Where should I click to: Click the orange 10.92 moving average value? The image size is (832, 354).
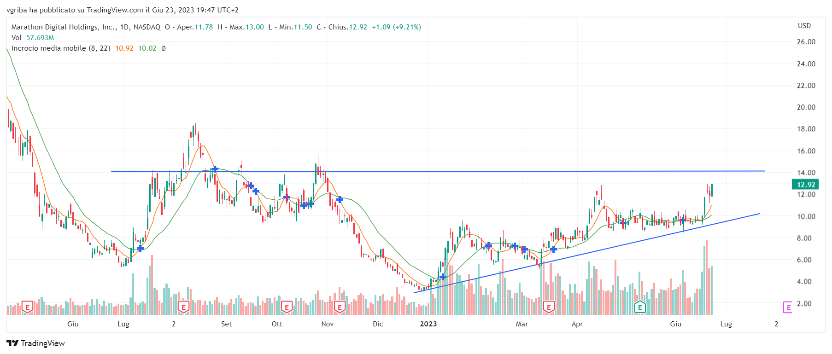[124, 48]
